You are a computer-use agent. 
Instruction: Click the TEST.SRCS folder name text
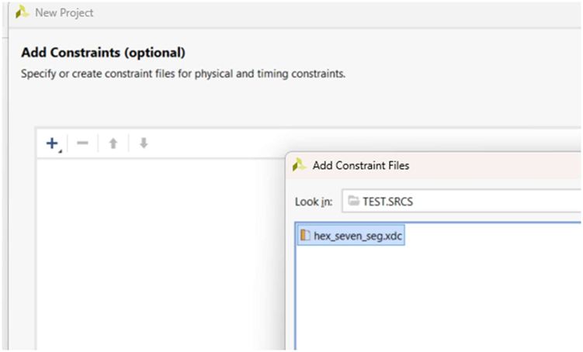[x=389, y=202]
